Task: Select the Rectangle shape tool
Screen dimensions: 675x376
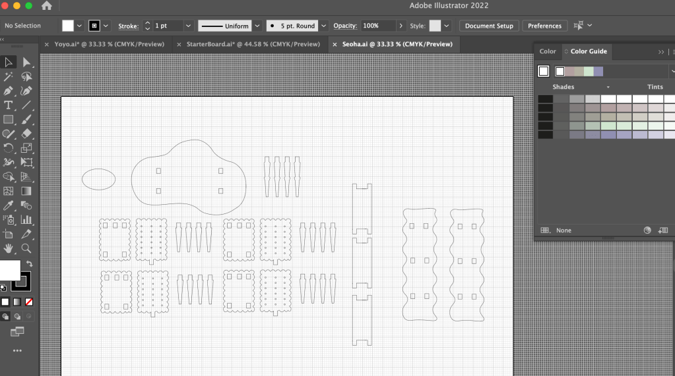Action: click(x=9, y=120)
